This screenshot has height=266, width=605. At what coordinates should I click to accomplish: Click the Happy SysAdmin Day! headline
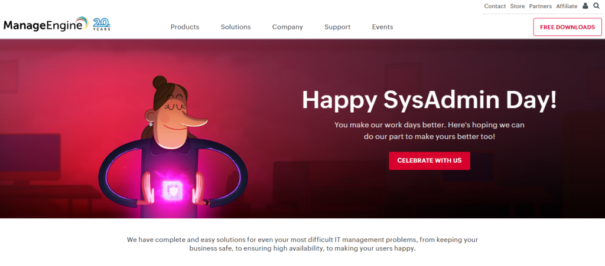click(x=430, y=100)
